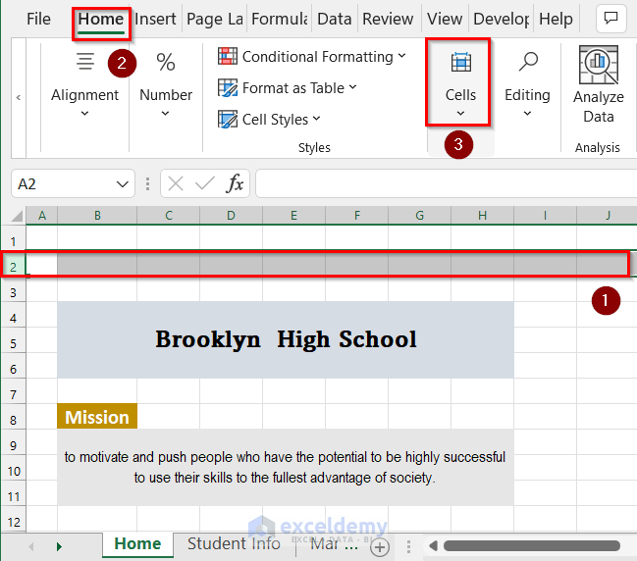Switch to the Insert tab

[155, 19]
